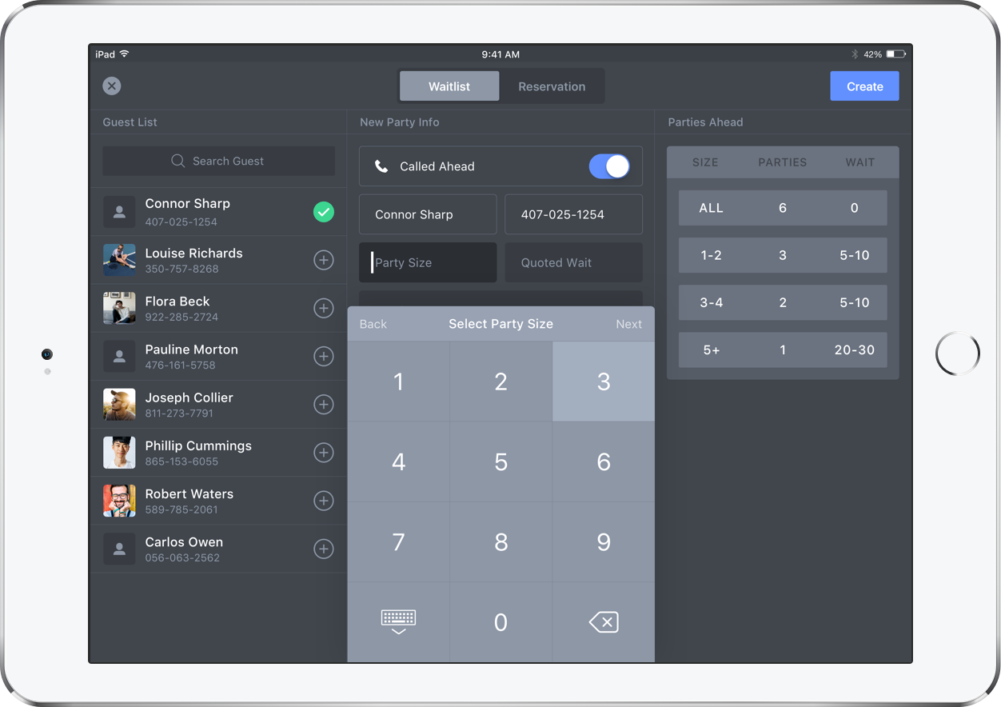The height and width of the screenshot is (707, 1001).
Task: Add Flora Beck using plus icon
Action: (x=324, y=308)
